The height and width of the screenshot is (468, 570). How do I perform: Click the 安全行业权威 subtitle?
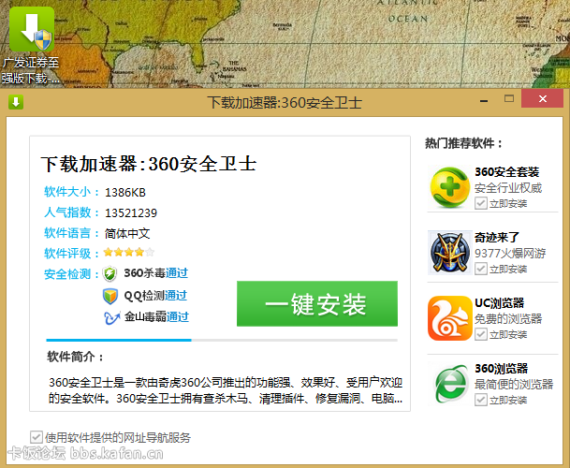click(x=508, y=187)
